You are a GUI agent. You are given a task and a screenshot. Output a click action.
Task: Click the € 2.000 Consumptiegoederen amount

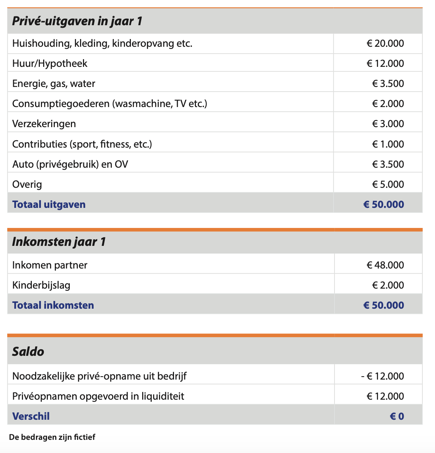[x=388, y=104]
